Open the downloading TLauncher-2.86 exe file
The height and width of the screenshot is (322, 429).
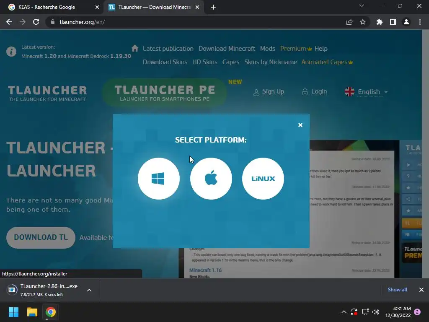click(x=42, y=290)
